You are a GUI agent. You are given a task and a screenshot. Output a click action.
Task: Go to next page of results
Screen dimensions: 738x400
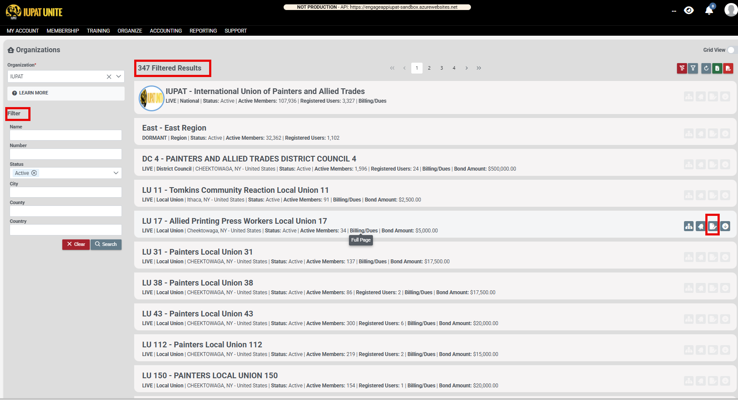click(466, 68)
